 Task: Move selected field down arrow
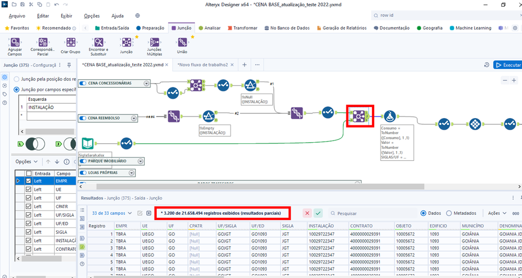57,161
